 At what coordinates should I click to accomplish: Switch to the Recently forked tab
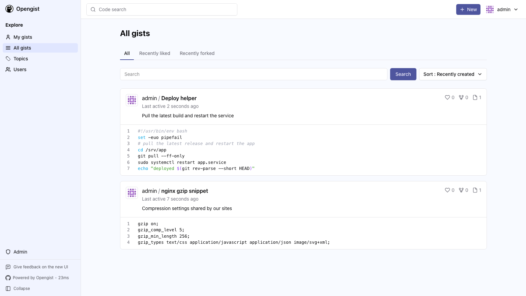[197, 53]
